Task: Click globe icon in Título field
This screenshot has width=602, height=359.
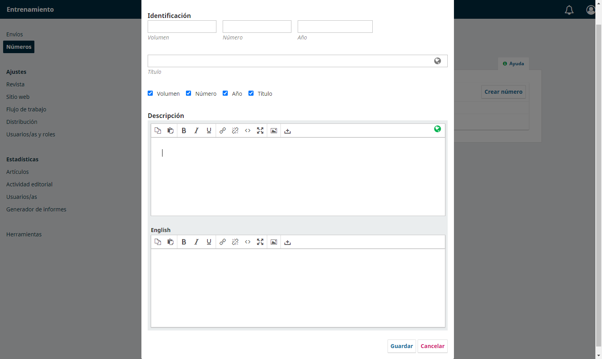Action: [x=438, y=61]
